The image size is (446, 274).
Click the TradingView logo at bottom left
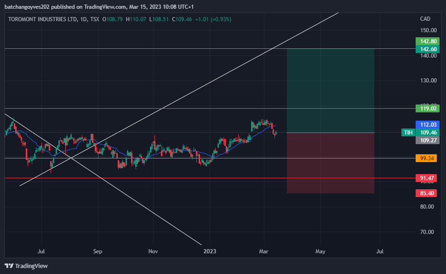26,266
